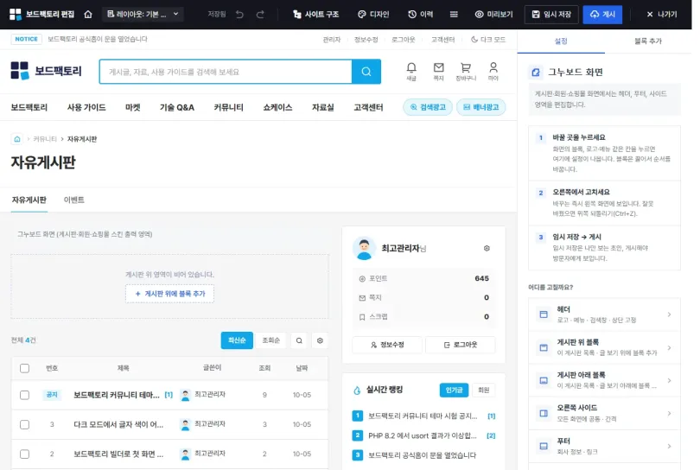Expand the 푸터 settings row
Viewport: 700px width, 470px height.
tap(604, 446)
